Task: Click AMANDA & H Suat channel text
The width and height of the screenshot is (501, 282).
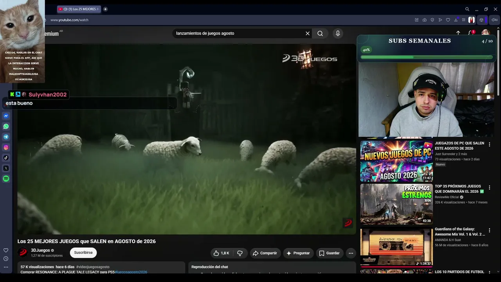Action: (x=448, y=240)
